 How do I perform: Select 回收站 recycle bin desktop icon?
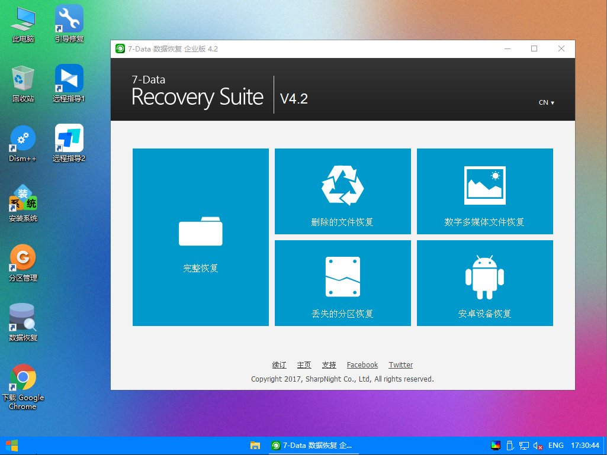(x=23, y=84)
